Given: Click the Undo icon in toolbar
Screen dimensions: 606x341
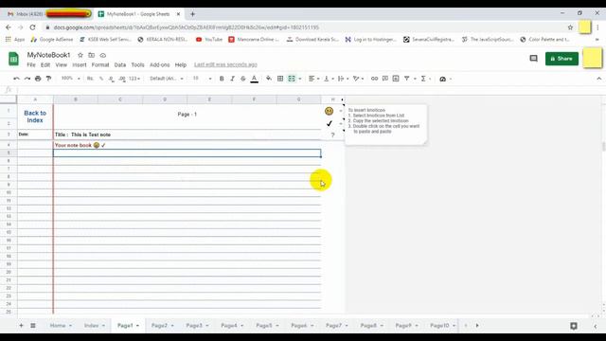Looking at the screenshot, I should point(16,79).
